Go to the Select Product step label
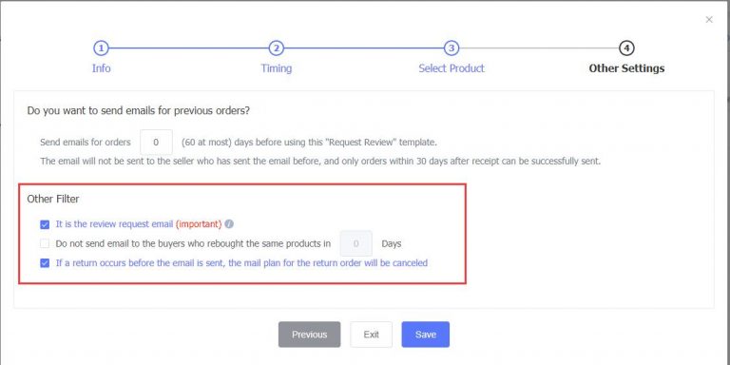This screenshot has width=730, height=365. (451, 68)
